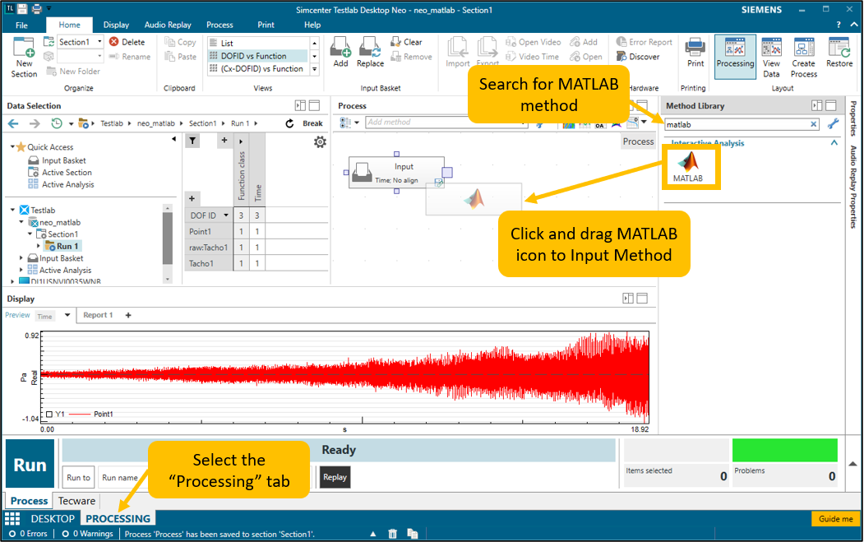Open the Preview Time dropdown arrow in Display
Viewport: 864px width, 542px height.
point(67,315)
